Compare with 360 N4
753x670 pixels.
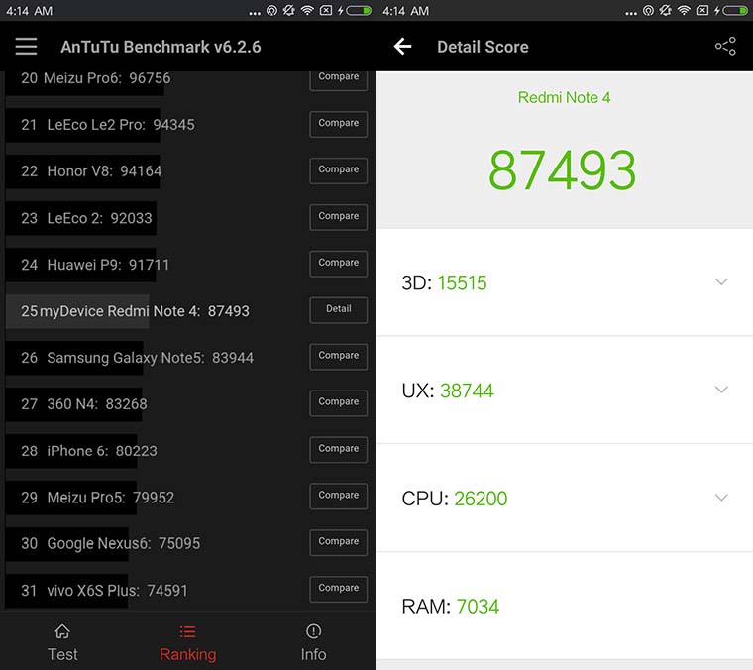(x=339, y=403)
